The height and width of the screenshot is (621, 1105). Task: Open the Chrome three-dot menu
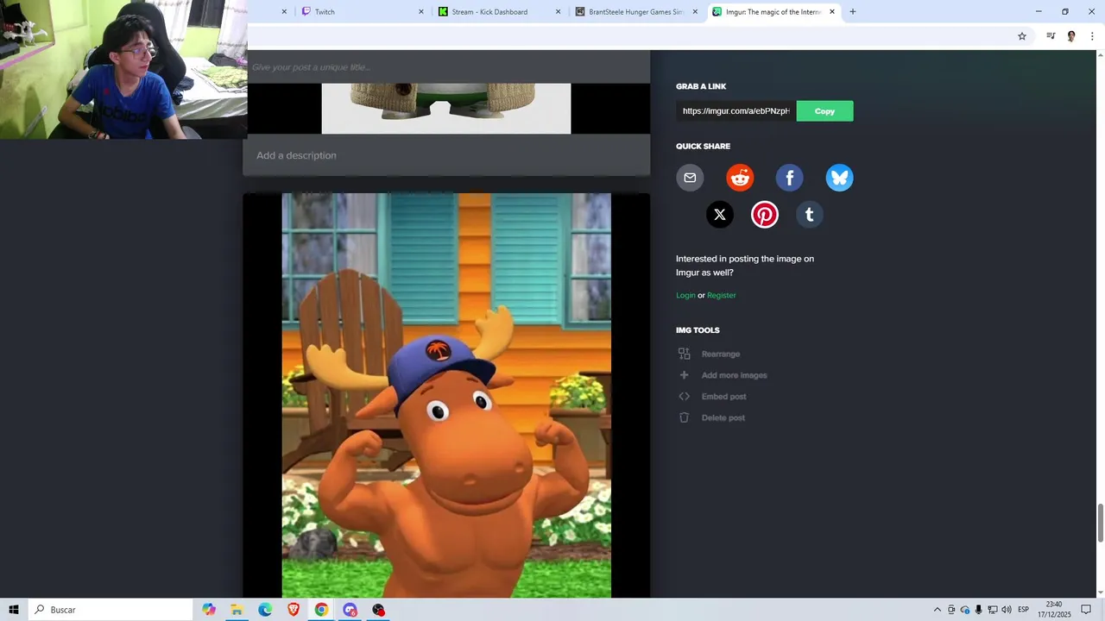[x=1093, y=36]
